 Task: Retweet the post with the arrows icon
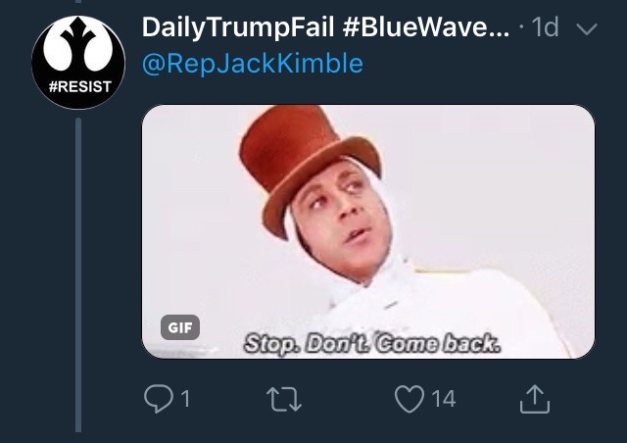pos(284,399)
